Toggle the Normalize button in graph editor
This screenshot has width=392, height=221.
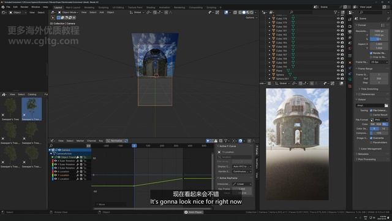(115, 141)
